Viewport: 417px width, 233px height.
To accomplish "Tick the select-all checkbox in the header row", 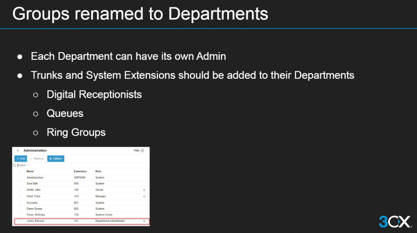I will pos(20,172).
